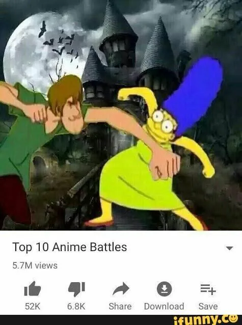Tap the video player image
Screen dimensions: 242x325
[121, 115]
